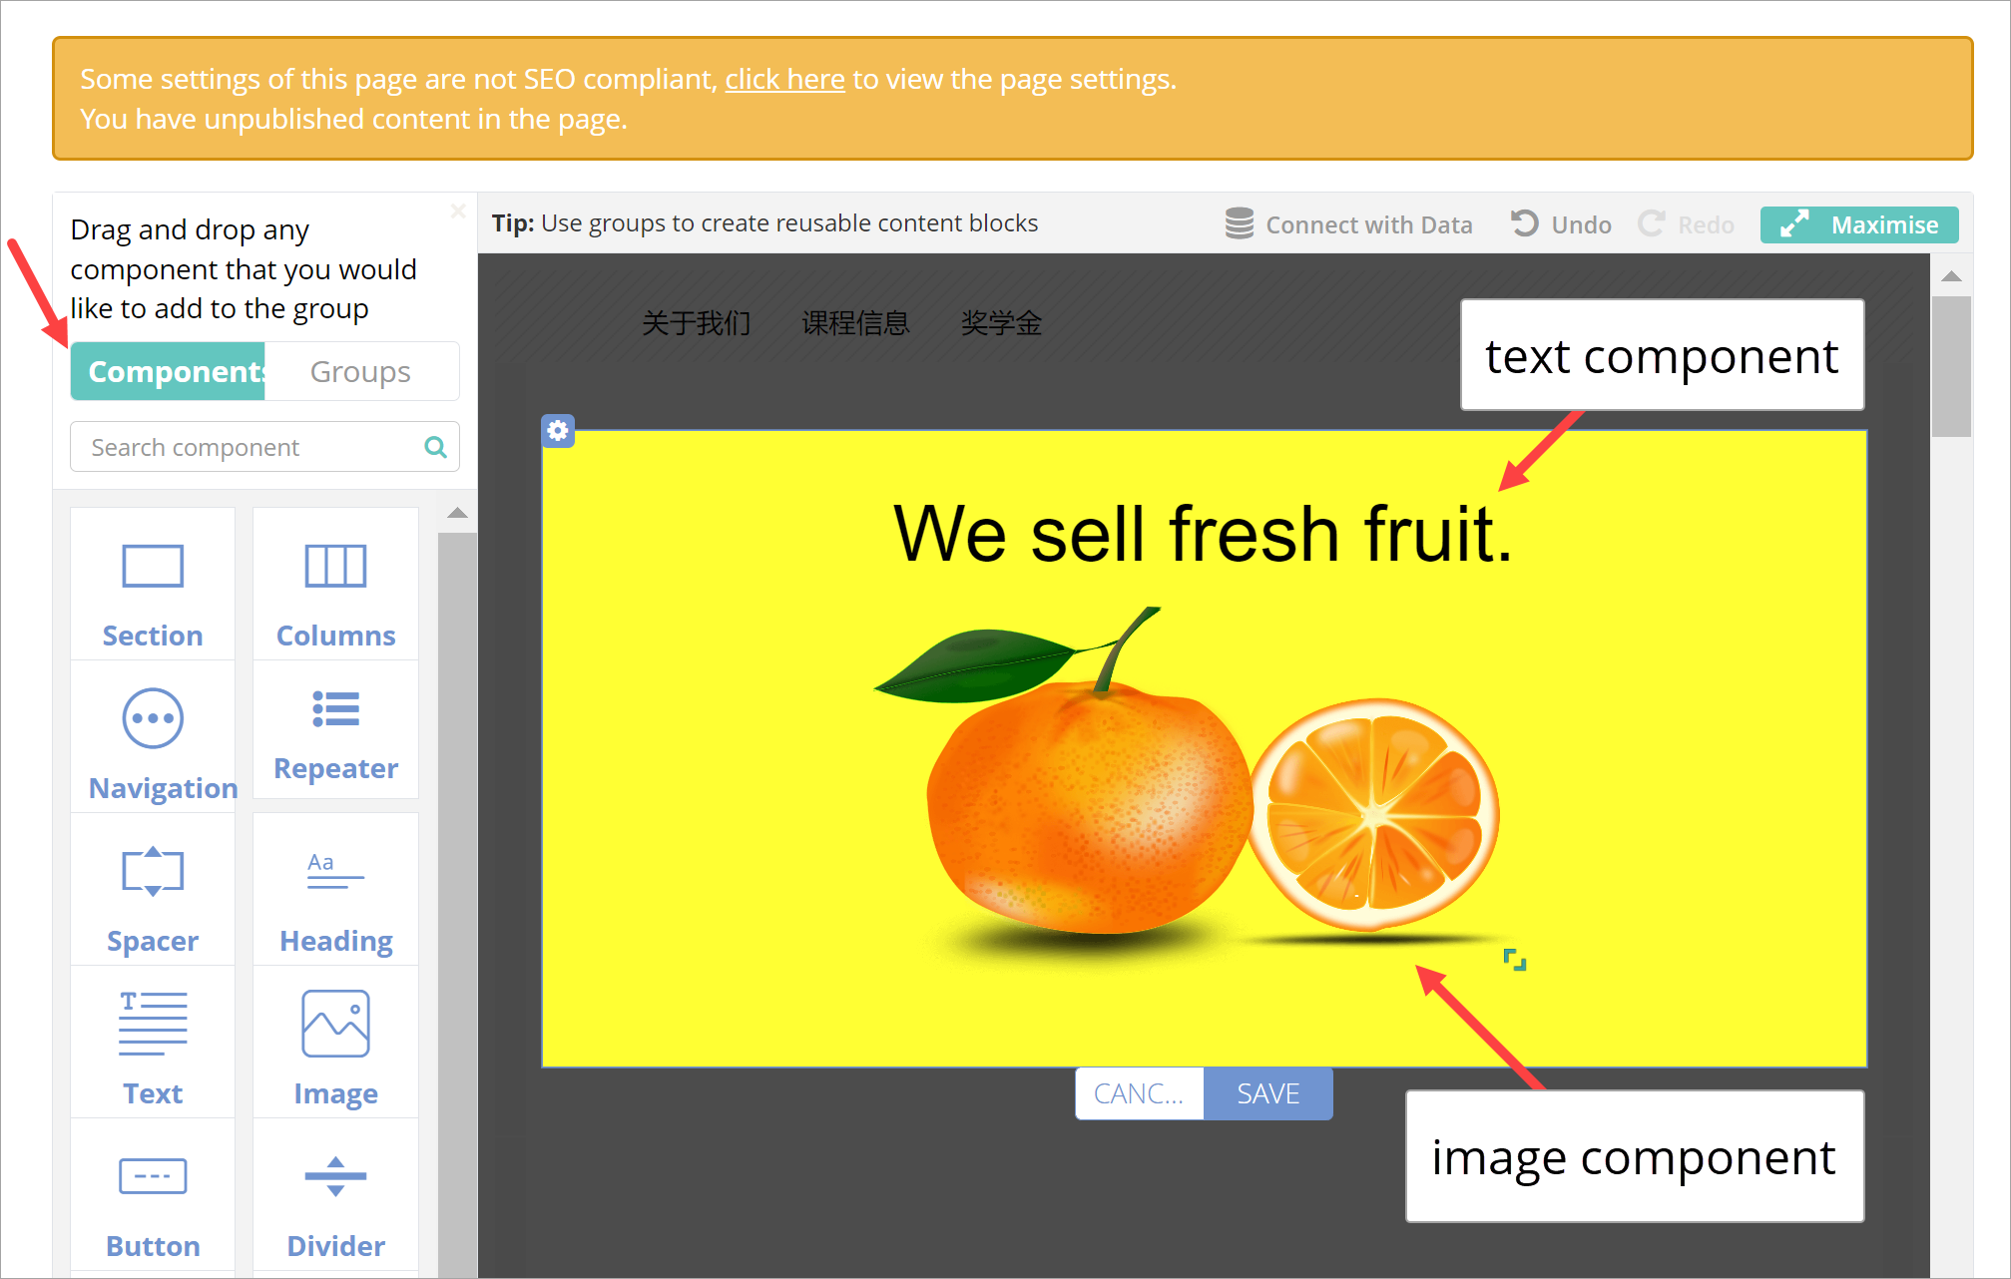Image resolution: width=2011 pixels, height=1279 pixels.
Task: Select the Text component icon
Action: click(x=153, y=1024)
